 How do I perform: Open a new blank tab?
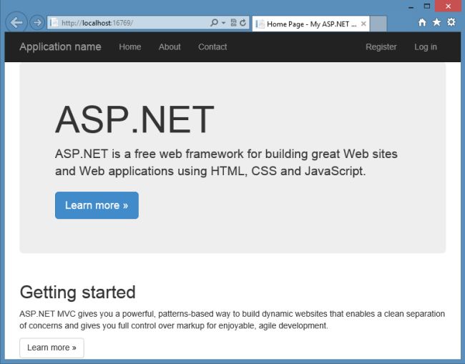pyautogui.click(x=378, y=24)
